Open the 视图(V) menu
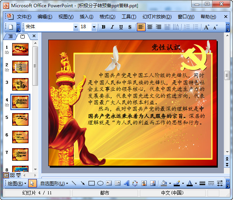The height and width of the screenshot is (200, 233). [x=66, y=17]
